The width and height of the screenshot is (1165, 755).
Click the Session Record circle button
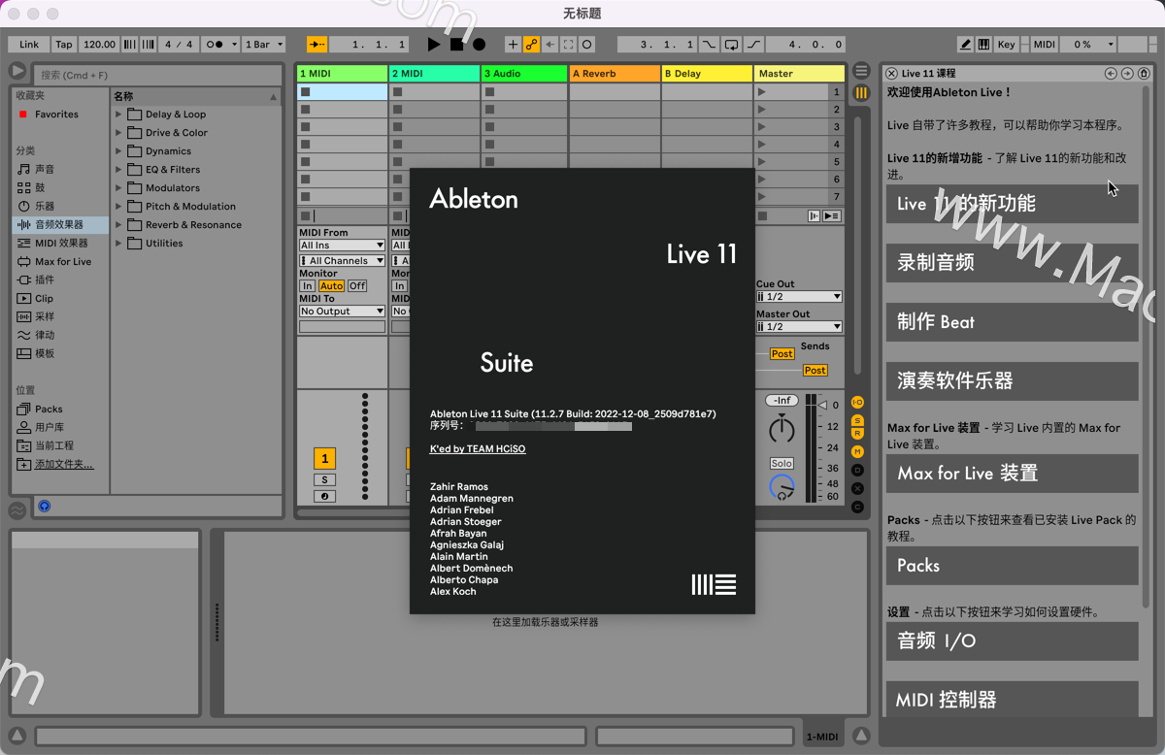(x=587, y=45)
